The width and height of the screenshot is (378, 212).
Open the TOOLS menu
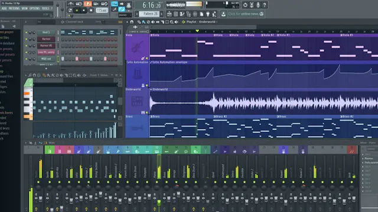pos(45,8)
